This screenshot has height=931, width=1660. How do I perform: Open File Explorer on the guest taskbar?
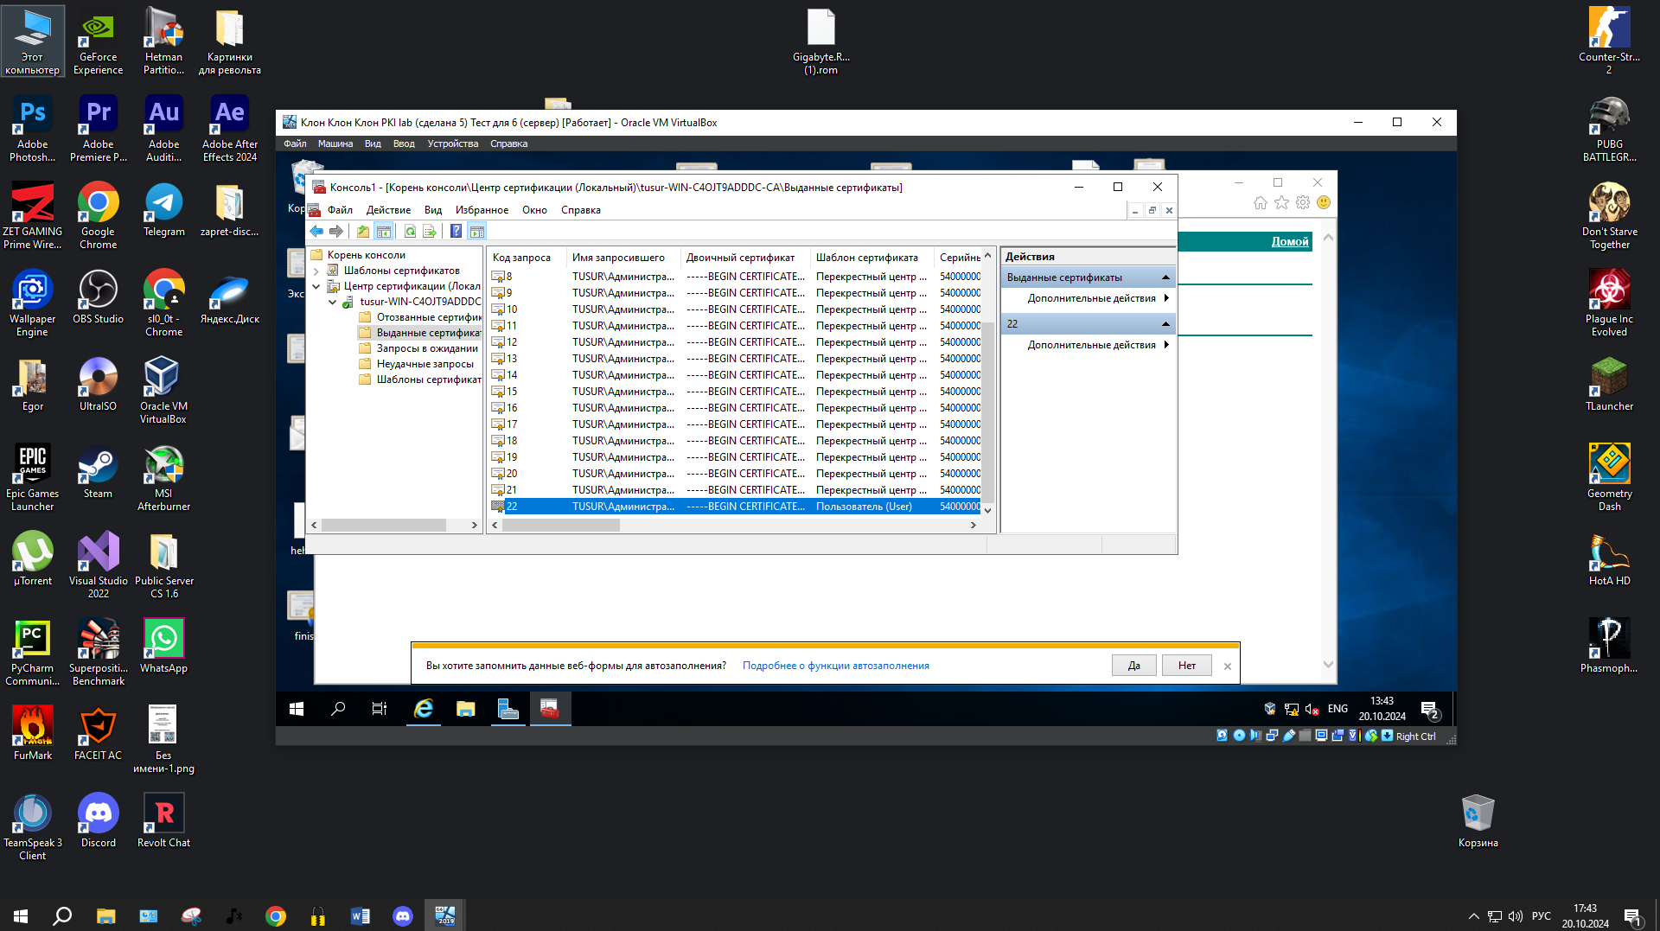466,709
